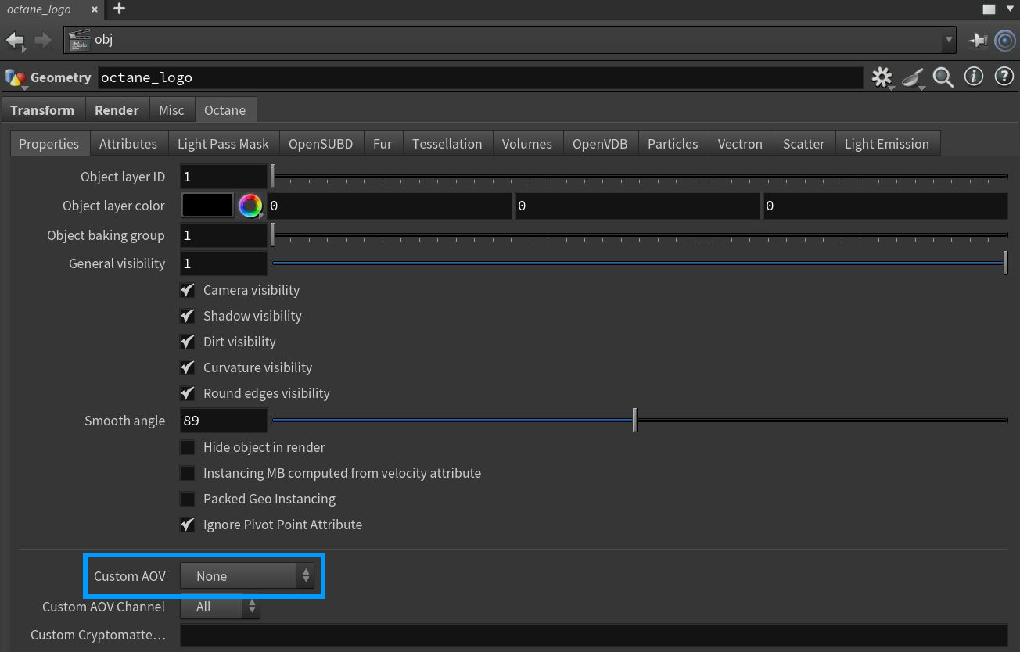Click the octane_logo node name field
Screen dimensions: 1020x652
click(479, 77)
